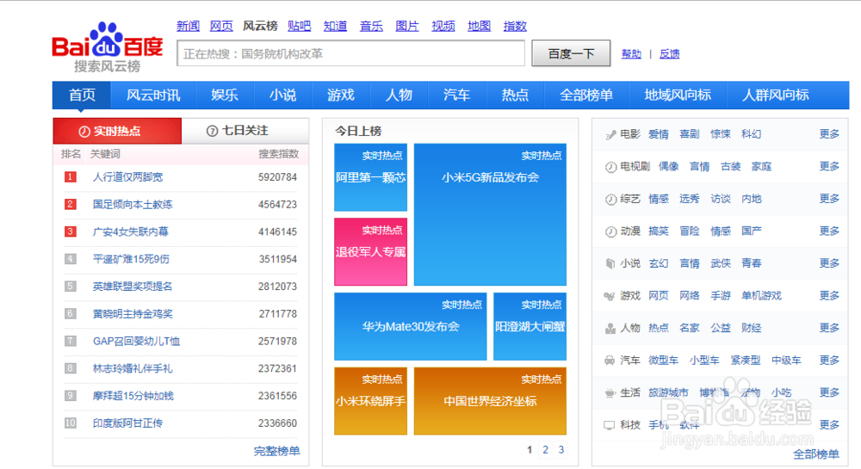Click the person icon beside 人物 category
Image resolution: width=861 pixels, height=469 pixels.
pyautogui.click(x=610, y=328)
